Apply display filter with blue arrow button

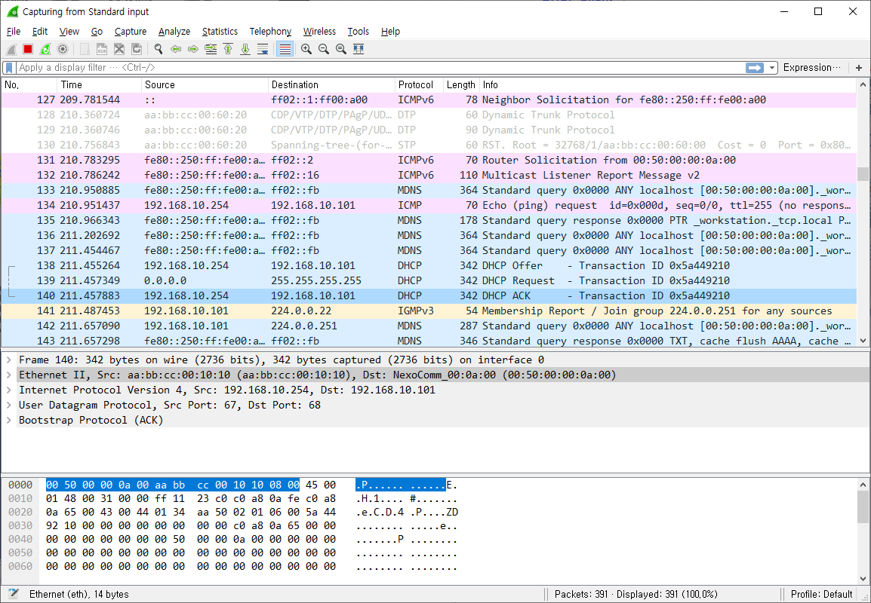pos(754,68)
